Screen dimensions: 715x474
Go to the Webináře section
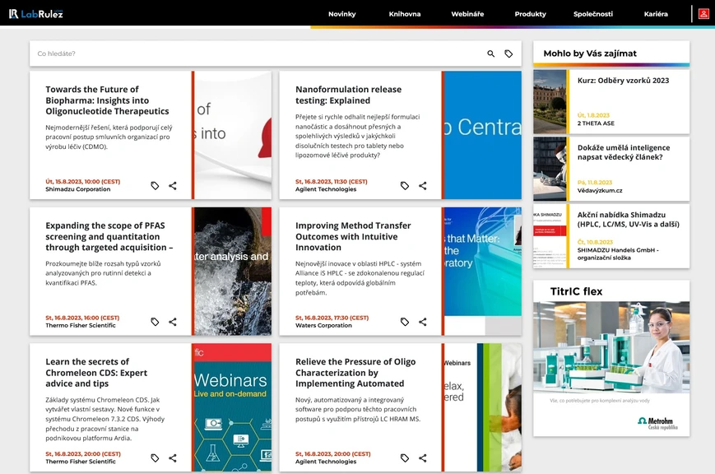(467, 14)
